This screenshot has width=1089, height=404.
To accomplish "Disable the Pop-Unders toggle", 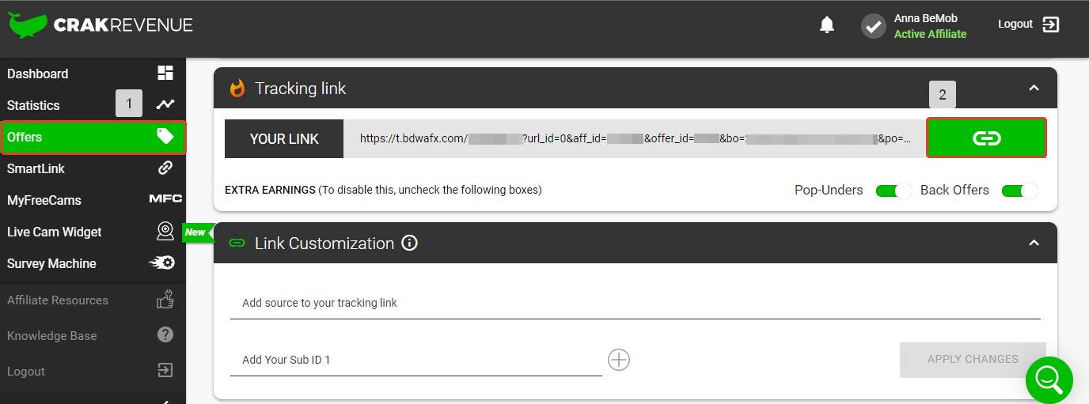I will (894, 191).
